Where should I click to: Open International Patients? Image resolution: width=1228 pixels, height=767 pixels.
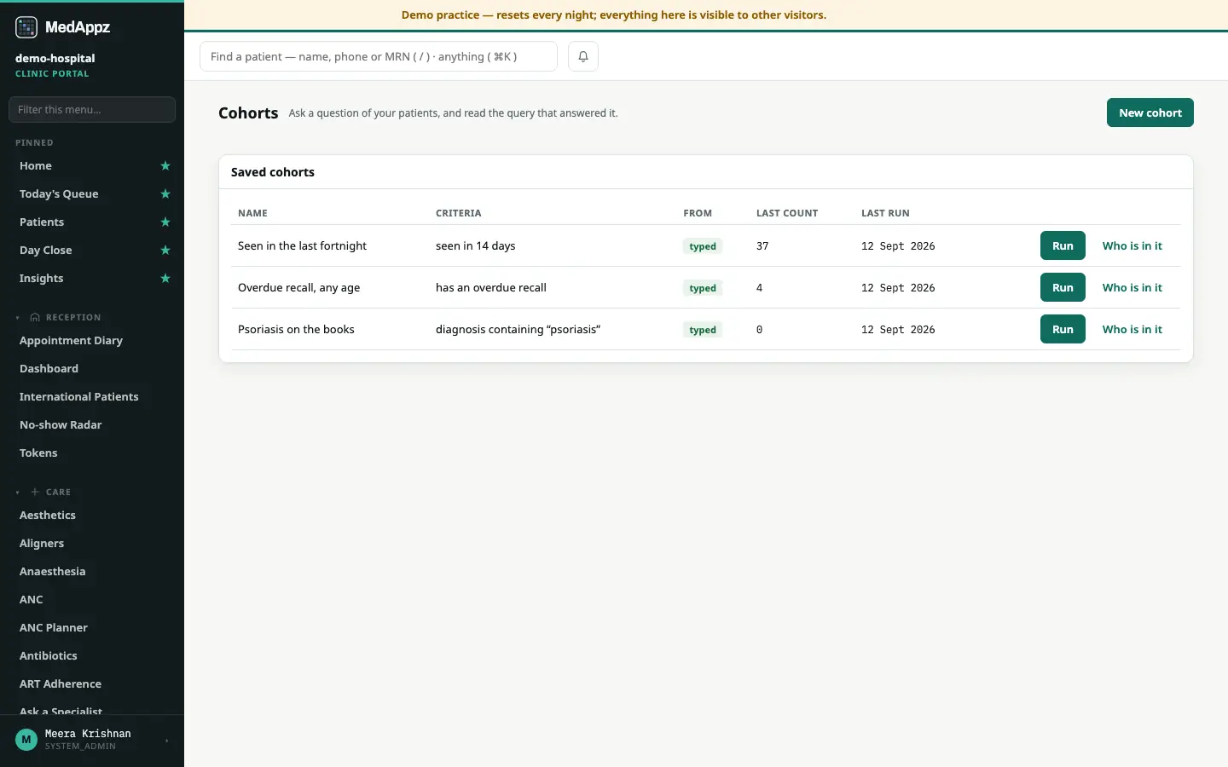point(78,397)
